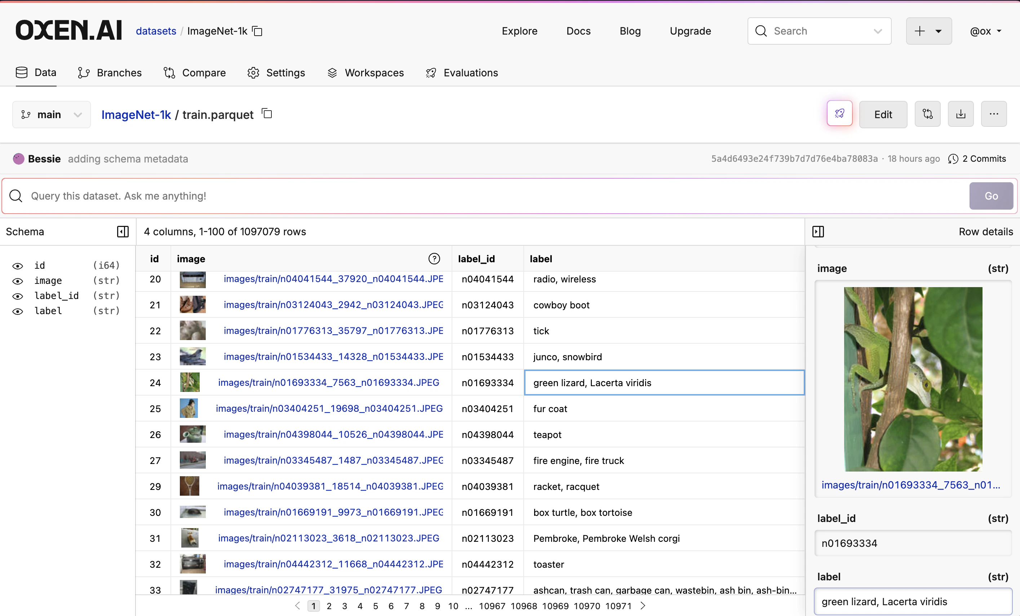Click the compare icon next to Edit
This screenshot has width=1020, height=616.
927,114
